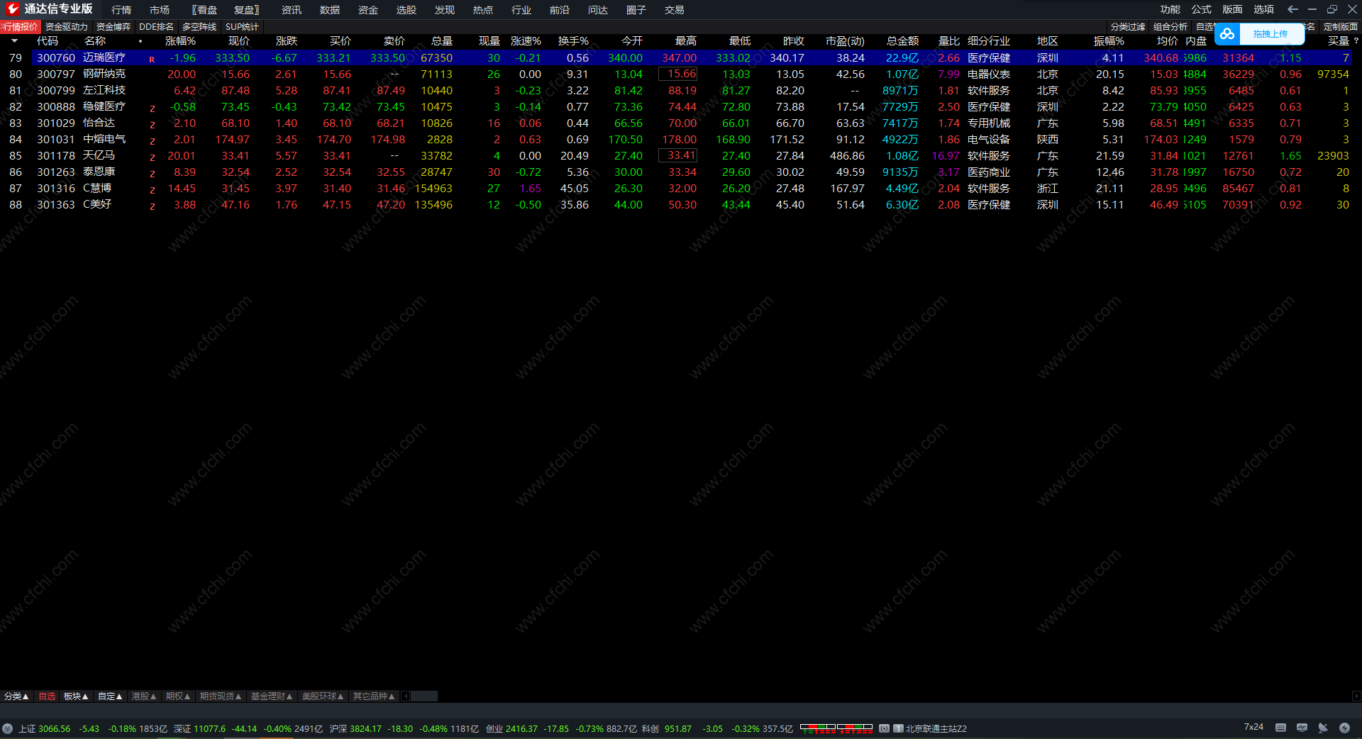Select the 自选 tab at bottom
This screenshot has width=1362, height=739.
pos(47,696)
